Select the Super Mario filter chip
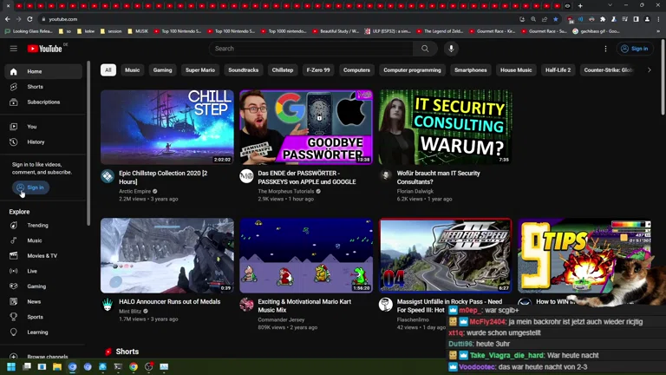666x375 pixels. (x=199, y=69)
